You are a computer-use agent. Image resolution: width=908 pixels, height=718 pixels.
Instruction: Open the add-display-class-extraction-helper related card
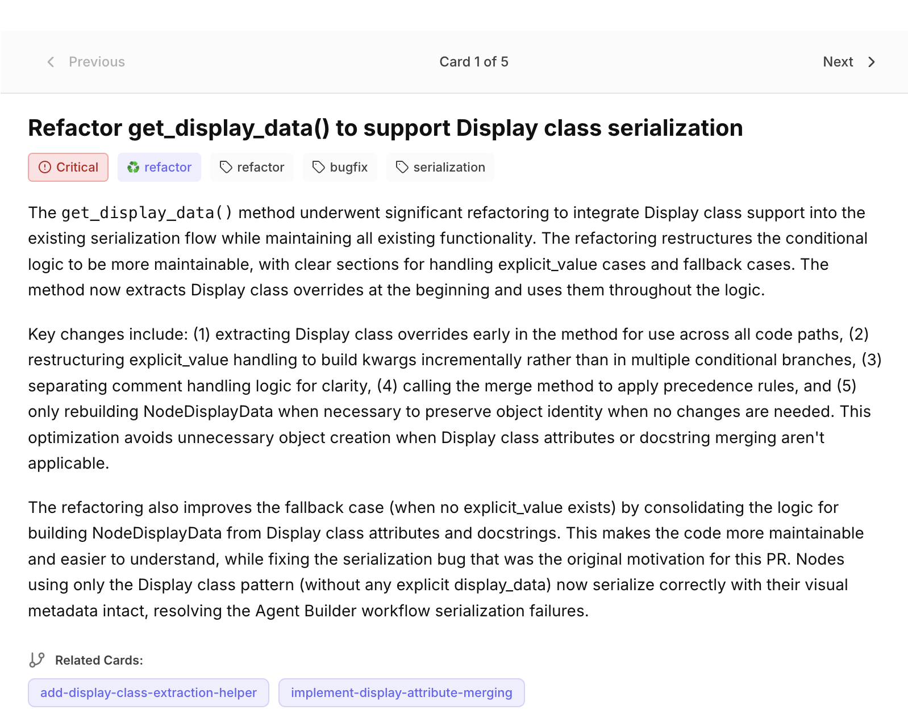point(148,692)
